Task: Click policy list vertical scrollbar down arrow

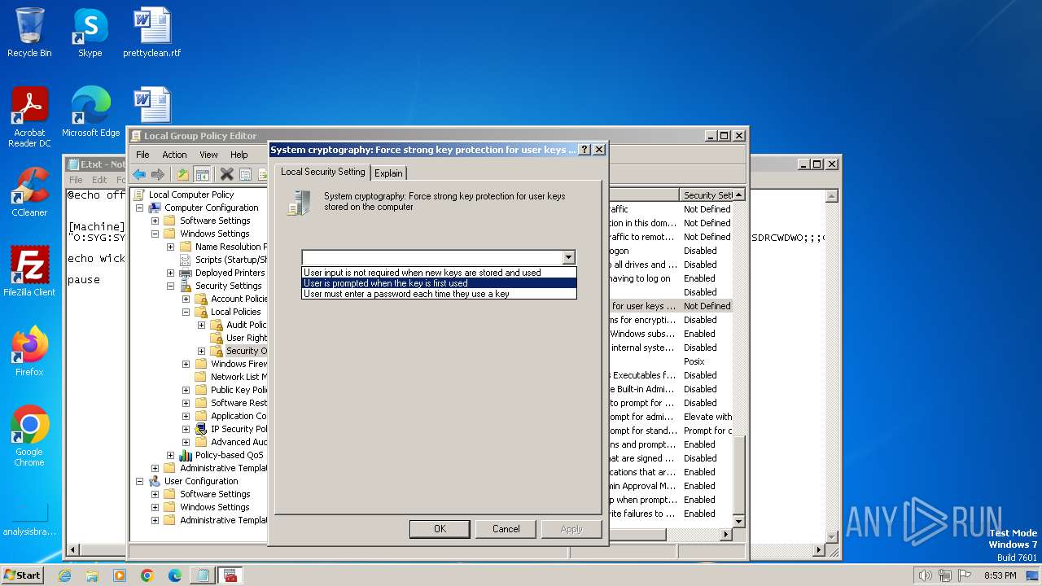Action: pyautogui.click(x=738, y=521)
